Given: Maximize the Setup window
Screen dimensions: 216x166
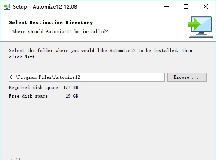Looking at the screenshot, I should (x=186, y=6).
